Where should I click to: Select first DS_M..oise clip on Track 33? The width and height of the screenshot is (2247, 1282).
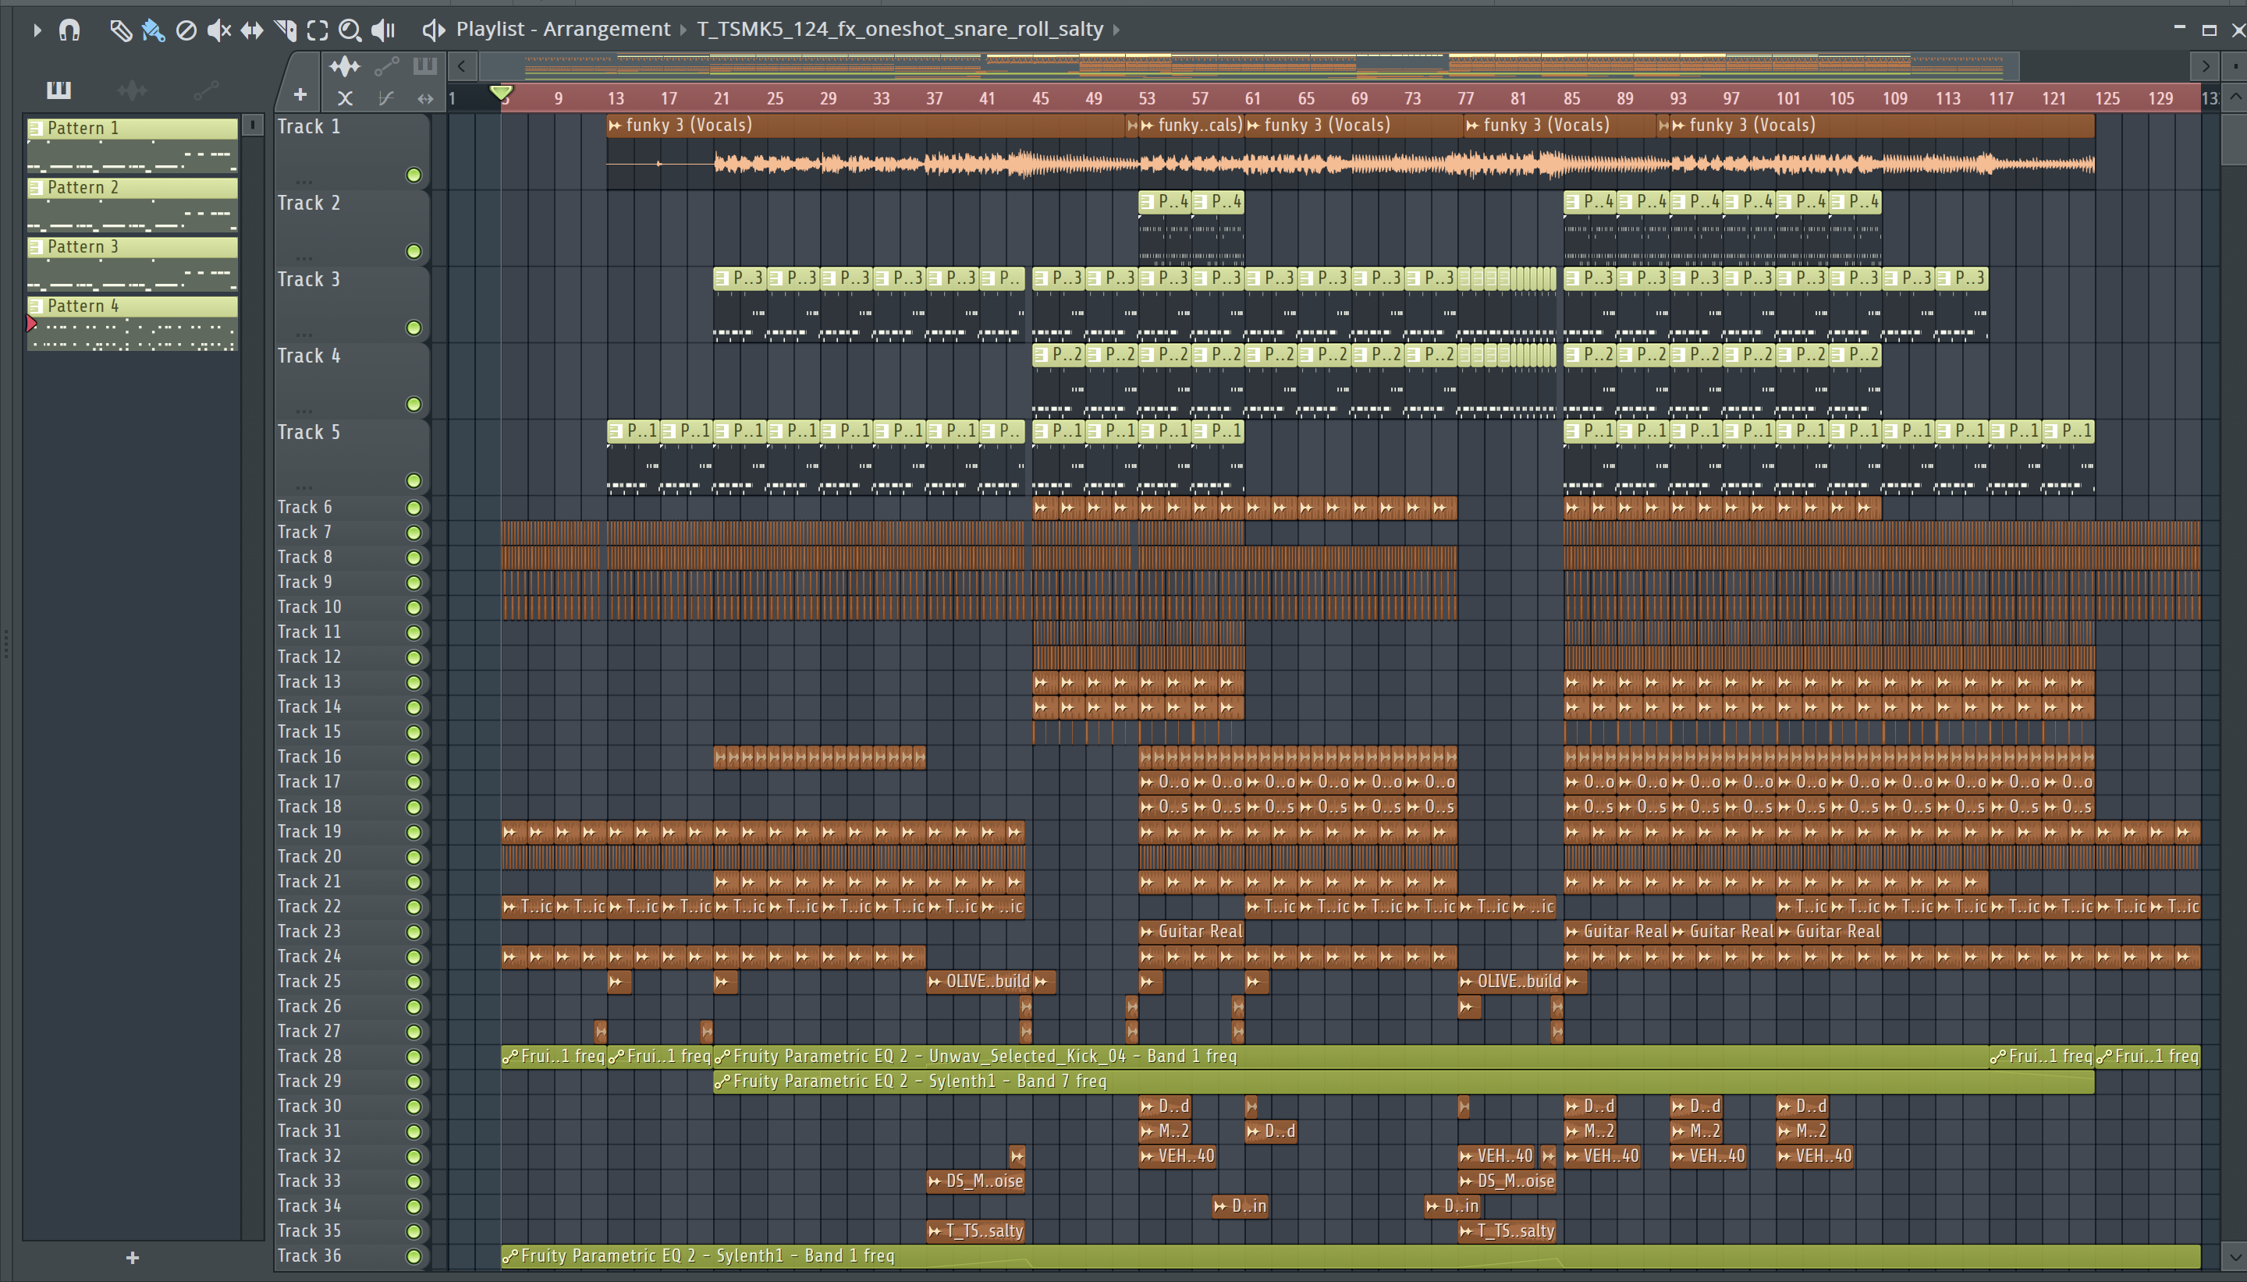[x=975, y=1181]
